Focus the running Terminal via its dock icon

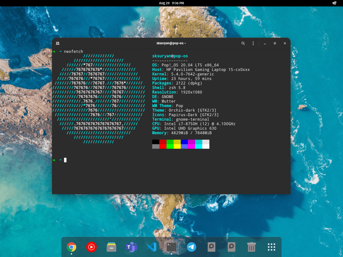pyautogui.click(x=171, y=247)
